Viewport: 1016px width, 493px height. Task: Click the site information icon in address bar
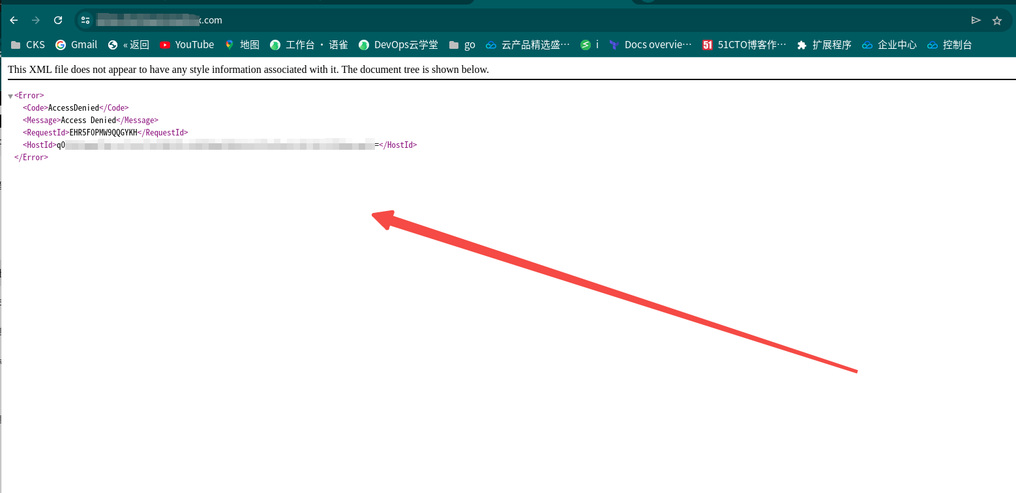[85, 20]
